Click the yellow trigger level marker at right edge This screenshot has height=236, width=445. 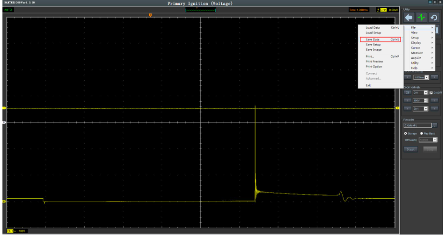point(398,108)
